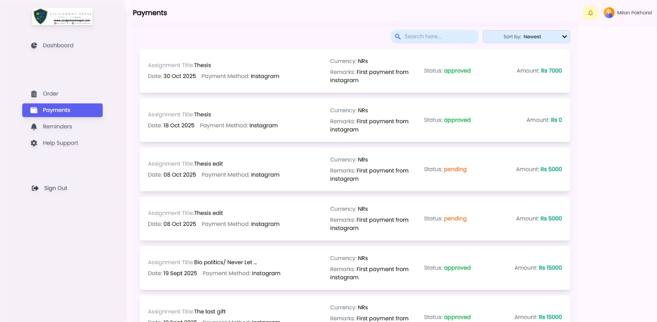Click Thesis title on 30 Oct payment

tap(202, 65)
